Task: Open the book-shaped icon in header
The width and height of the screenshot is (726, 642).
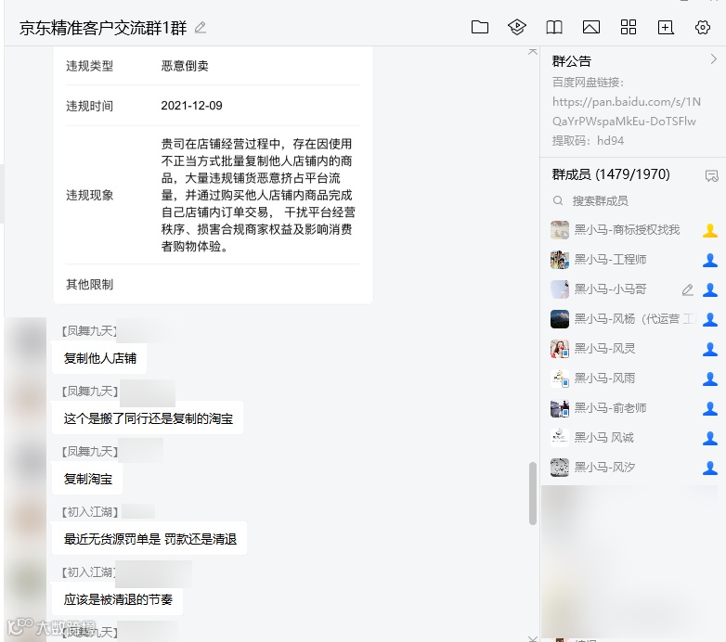Action: [553, 27]
